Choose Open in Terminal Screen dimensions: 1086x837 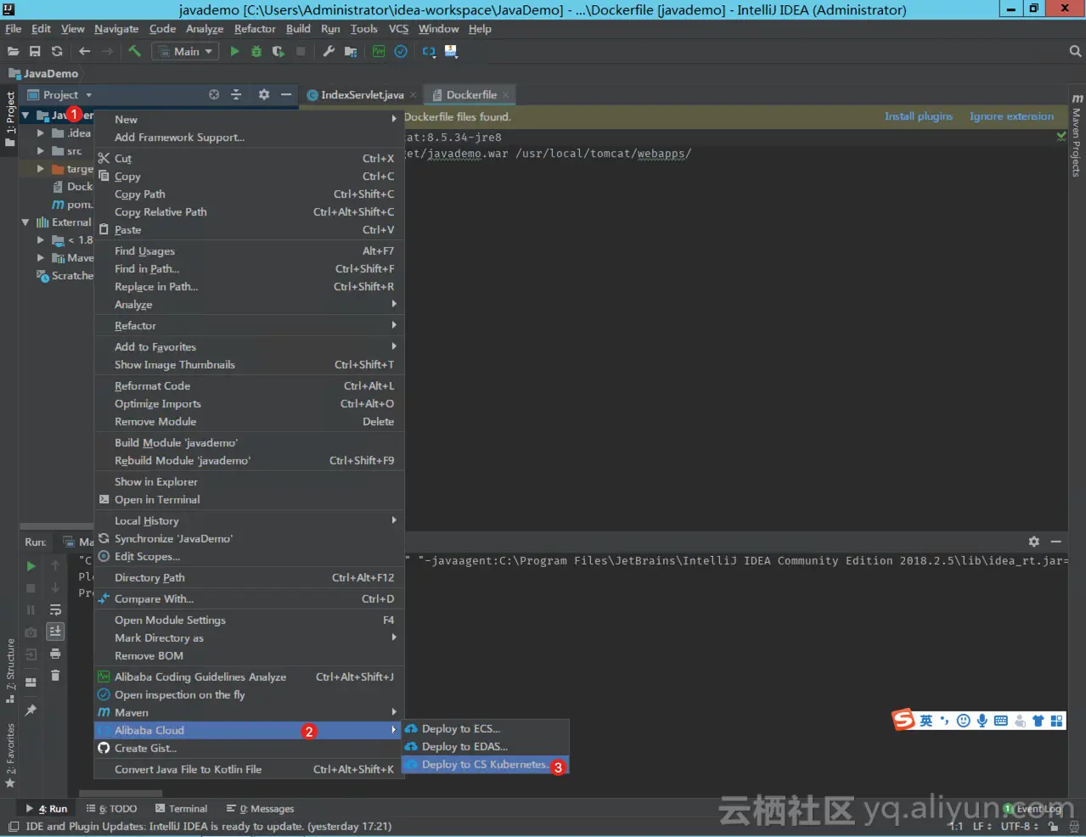pyautogui.click(x=249, y=500)
